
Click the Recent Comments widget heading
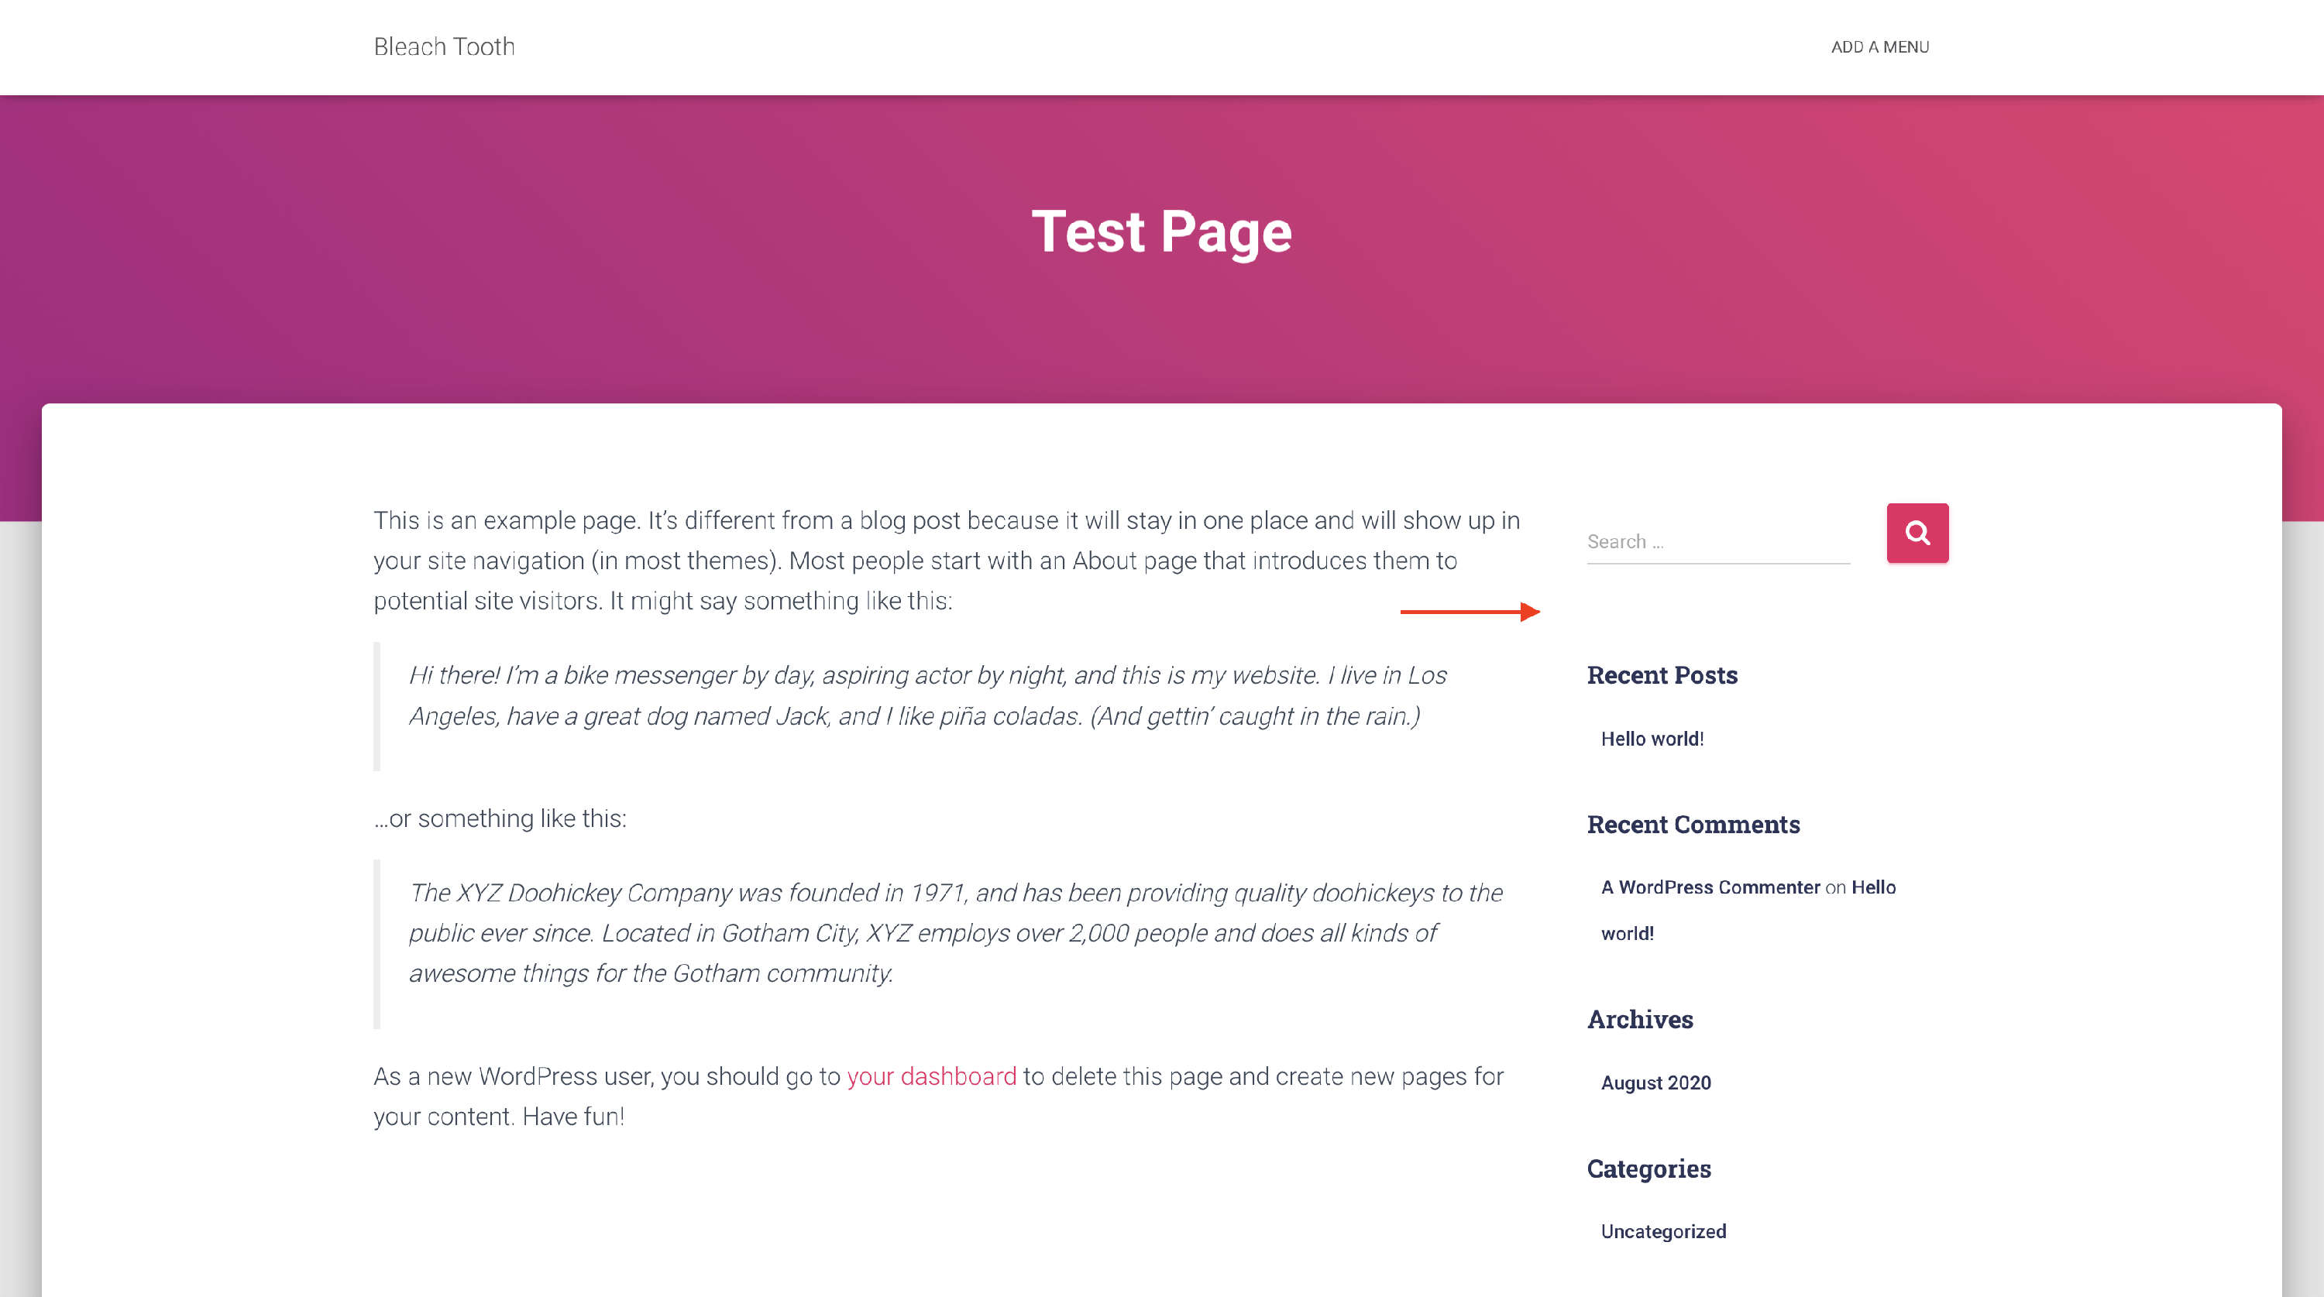1693,825
